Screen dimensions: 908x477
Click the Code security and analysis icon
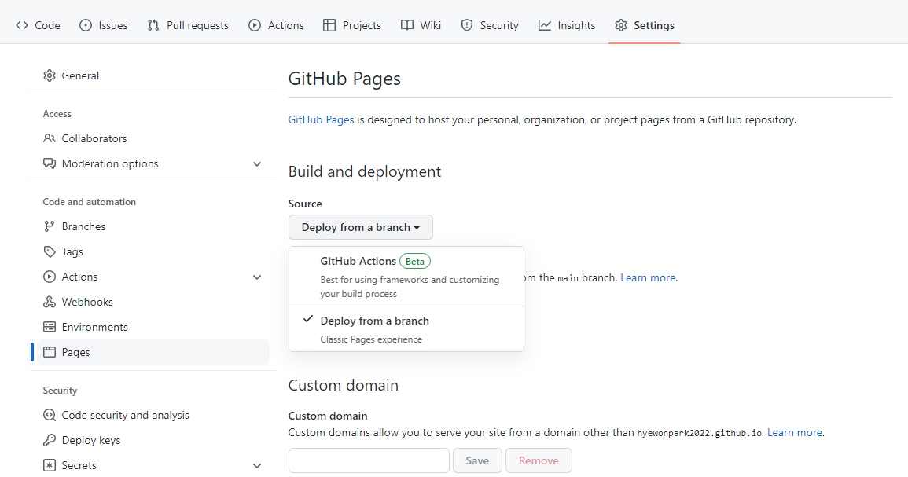coord(50,415)
